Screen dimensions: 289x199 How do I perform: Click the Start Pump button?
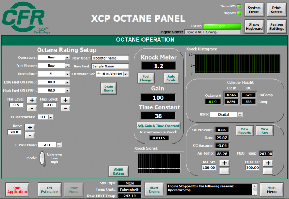[73, 190]
